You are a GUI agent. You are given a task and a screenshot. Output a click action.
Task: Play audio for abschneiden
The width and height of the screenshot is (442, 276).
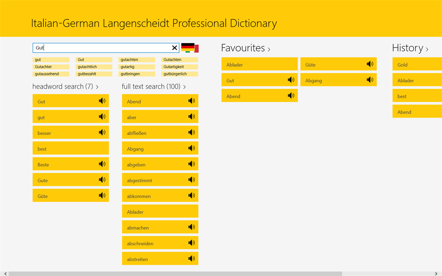pyautogui.click(x=191, y=243)
